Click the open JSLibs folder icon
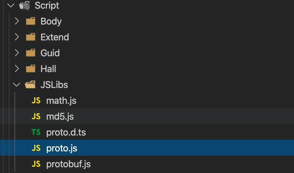Screen dimensions: 294x173 click(30, 85)
